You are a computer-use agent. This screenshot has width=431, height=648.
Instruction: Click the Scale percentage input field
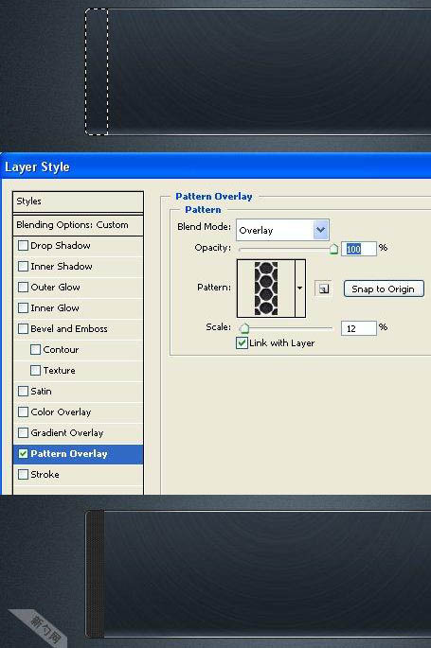click(x=359, y=328)
